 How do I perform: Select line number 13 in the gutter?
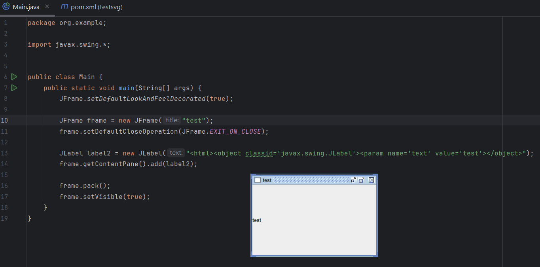(x=4, y=153)
